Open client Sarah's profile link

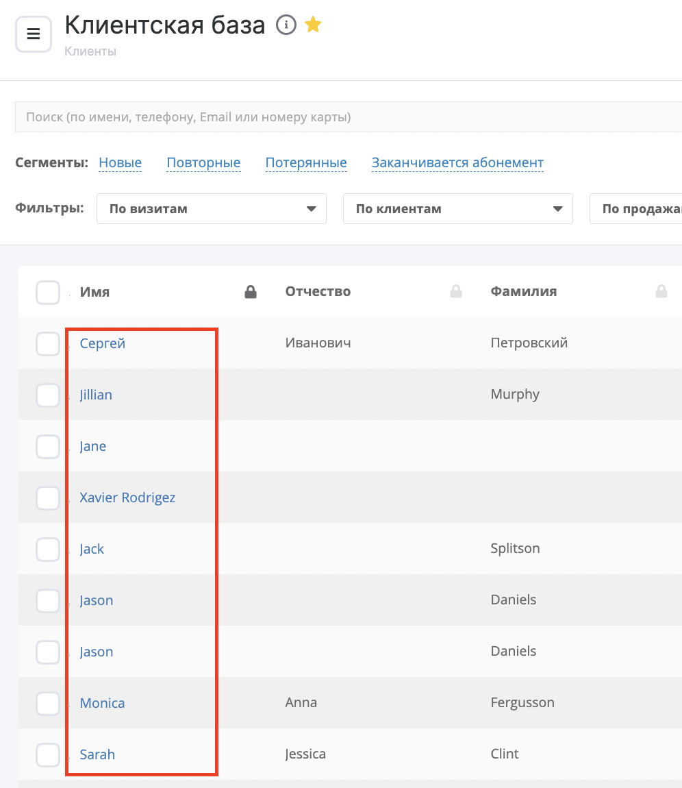[97, 754]
